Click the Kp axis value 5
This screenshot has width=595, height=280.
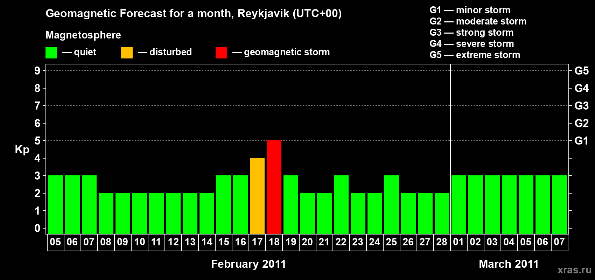(37, 141)
